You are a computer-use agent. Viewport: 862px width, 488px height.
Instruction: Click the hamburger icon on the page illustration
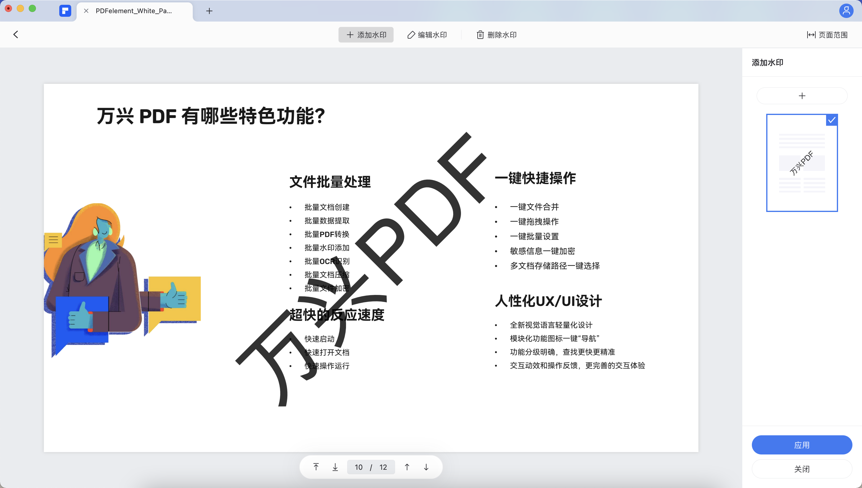point(53,240)
